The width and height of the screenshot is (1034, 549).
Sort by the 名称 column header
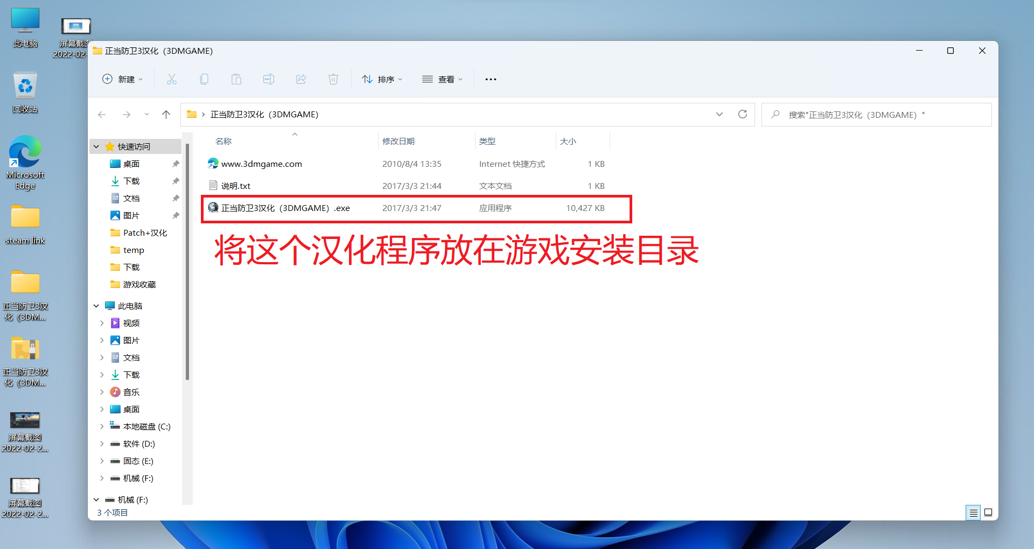[223, 141]
